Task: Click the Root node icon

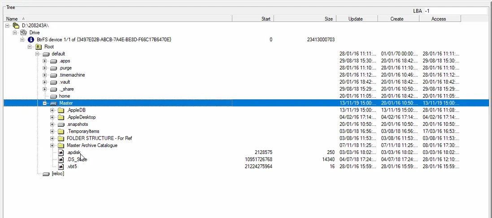Action: (x=39, y=47)
